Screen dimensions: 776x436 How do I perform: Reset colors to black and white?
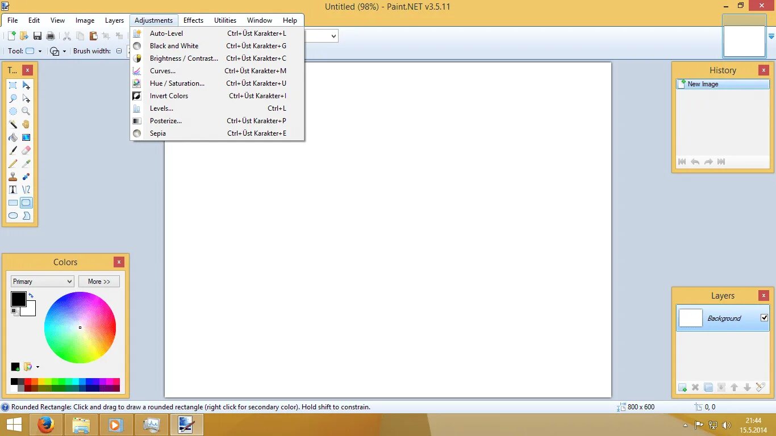(x=14, y=312)
